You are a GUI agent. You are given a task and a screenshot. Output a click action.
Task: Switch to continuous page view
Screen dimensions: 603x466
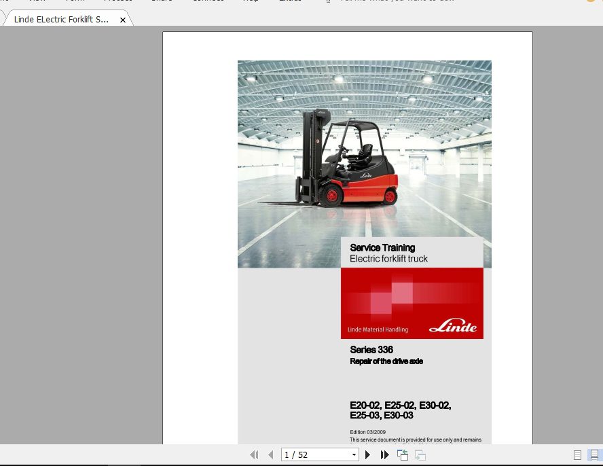pos(594,455)
